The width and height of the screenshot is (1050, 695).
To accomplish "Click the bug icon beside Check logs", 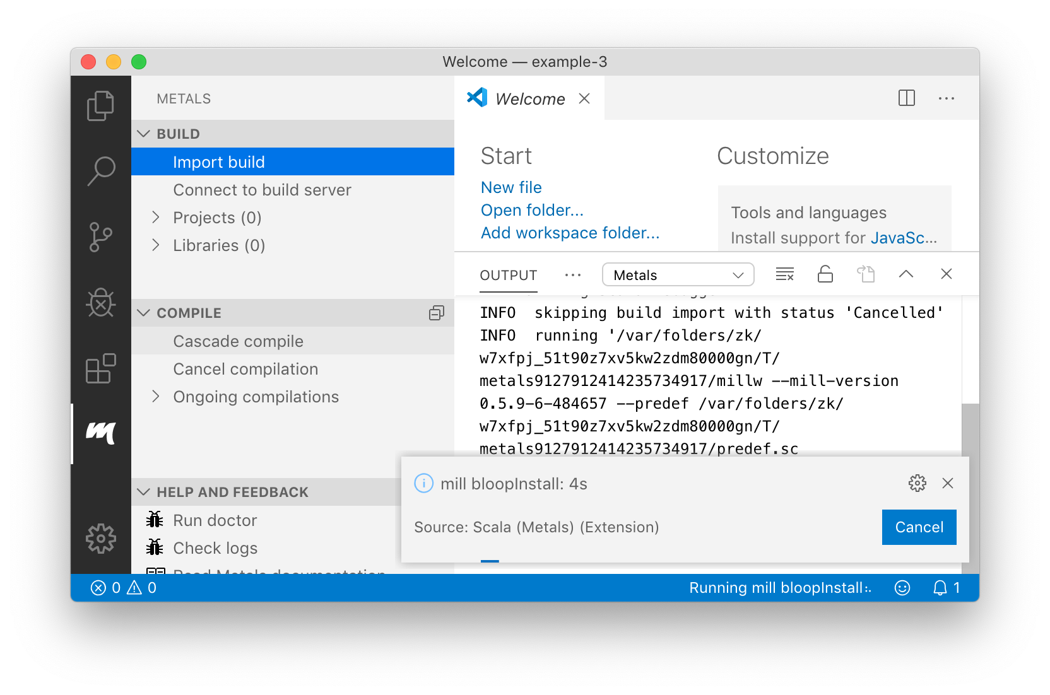I will point(155,547).
